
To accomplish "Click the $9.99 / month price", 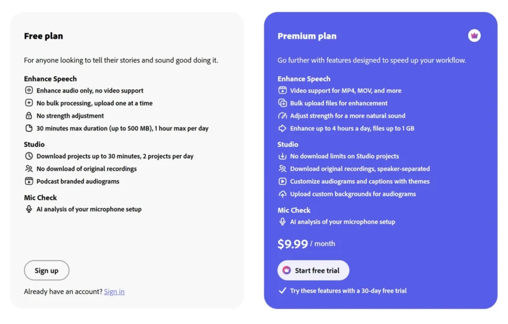I will pos(306,244).
